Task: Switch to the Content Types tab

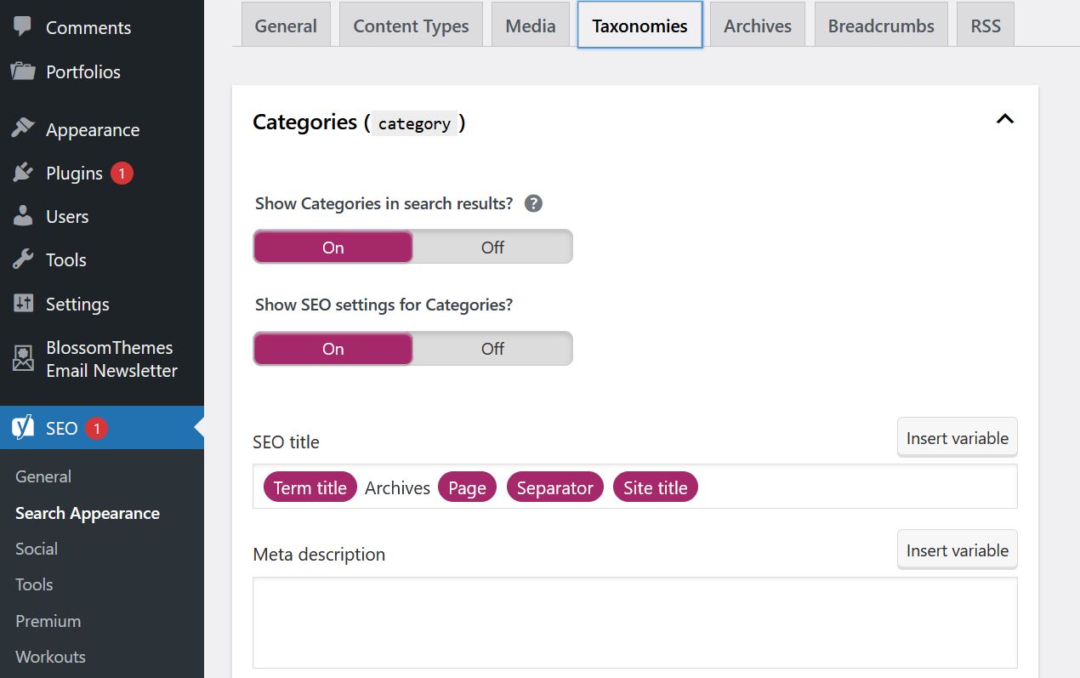Action: [411, 26]
